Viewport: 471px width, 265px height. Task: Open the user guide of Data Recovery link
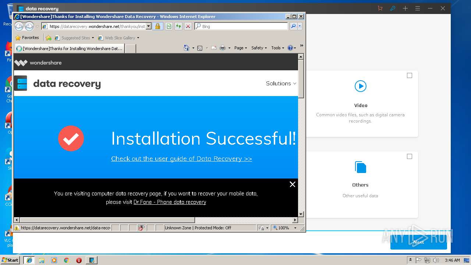pos(181,159)
